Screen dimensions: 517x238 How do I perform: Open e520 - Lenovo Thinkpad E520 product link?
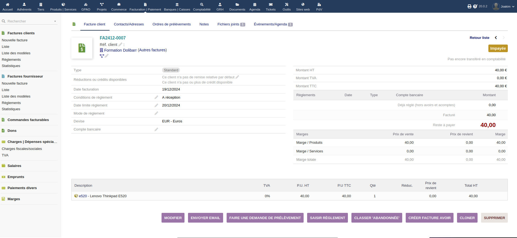pyautogui.click(x=103, y=196)
